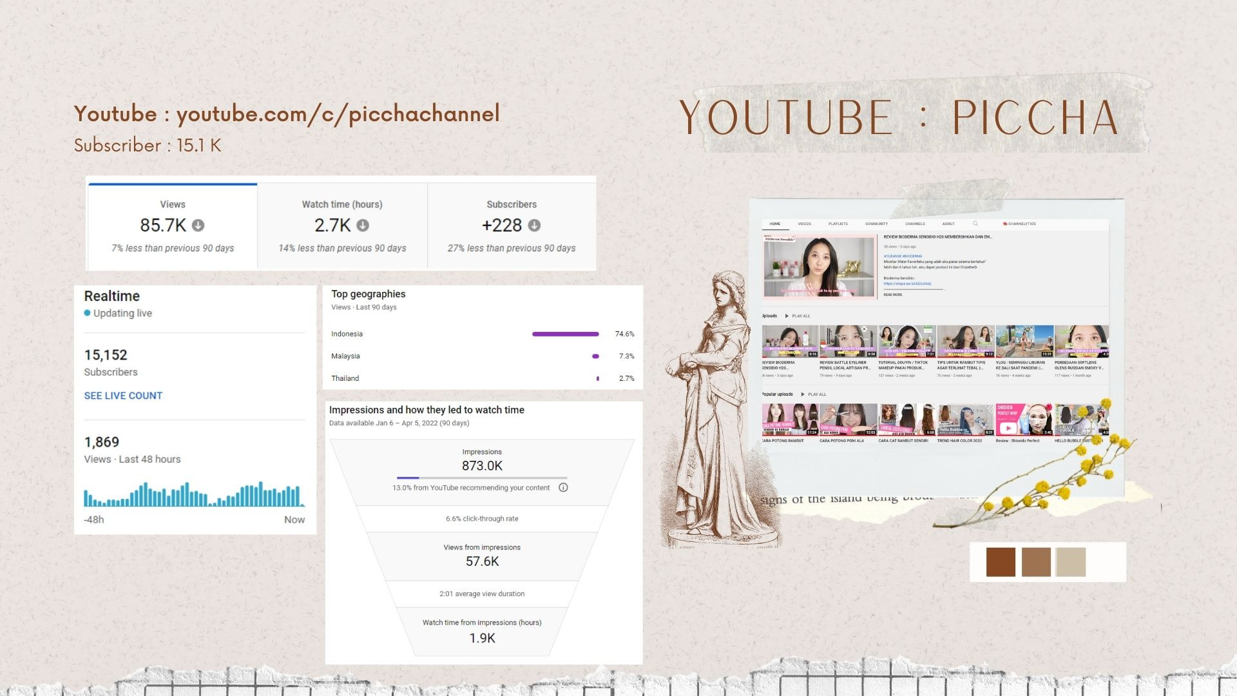This screenshot has height=696, width=1237.
Task: Click the Top geographies heading
Action: 368,294
